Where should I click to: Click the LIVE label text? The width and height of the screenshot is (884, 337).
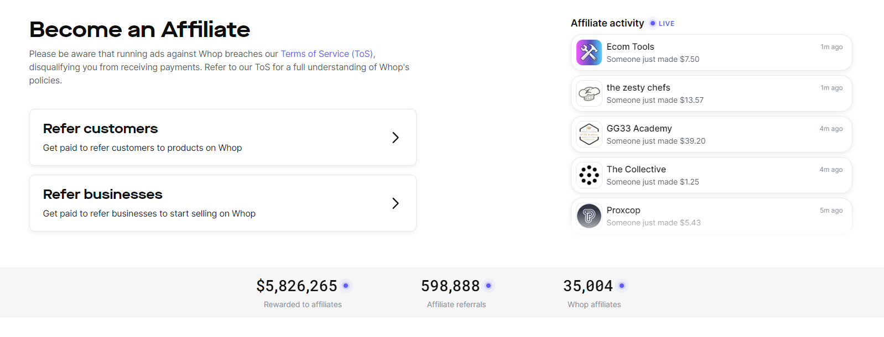(x=667, y=24)
